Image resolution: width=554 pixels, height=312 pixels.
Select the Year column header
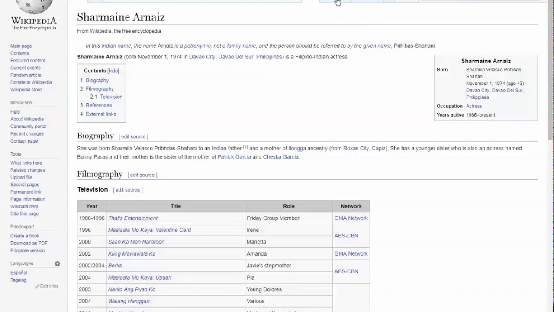point(92,206)
